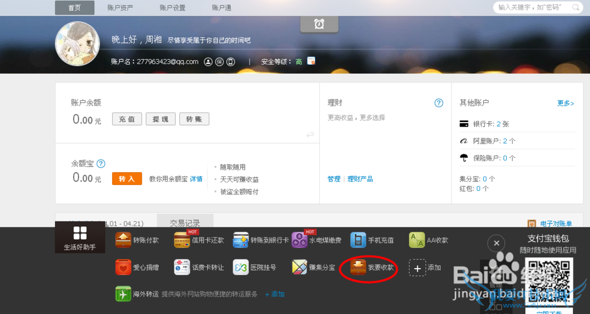Click the 支付宝钱包 QR code image
Viewport: 590px width, 314px height.
(548, 282)
